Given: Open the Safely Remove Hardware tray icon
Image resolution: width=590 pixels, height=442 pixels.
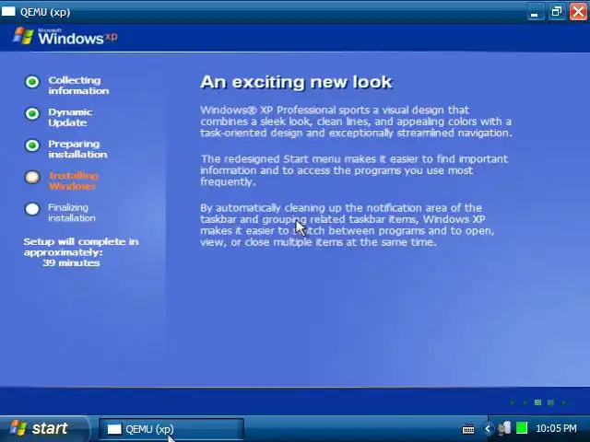Looking at the screenshot, I should pyautogui.click(x=504, y=428).
